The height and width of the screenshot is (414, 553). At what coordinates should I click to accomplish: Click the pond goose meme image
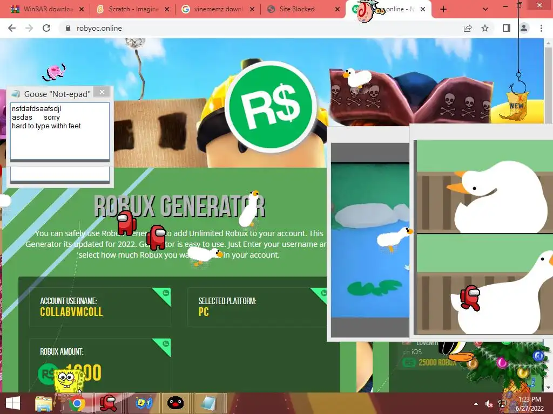(370, 240)
